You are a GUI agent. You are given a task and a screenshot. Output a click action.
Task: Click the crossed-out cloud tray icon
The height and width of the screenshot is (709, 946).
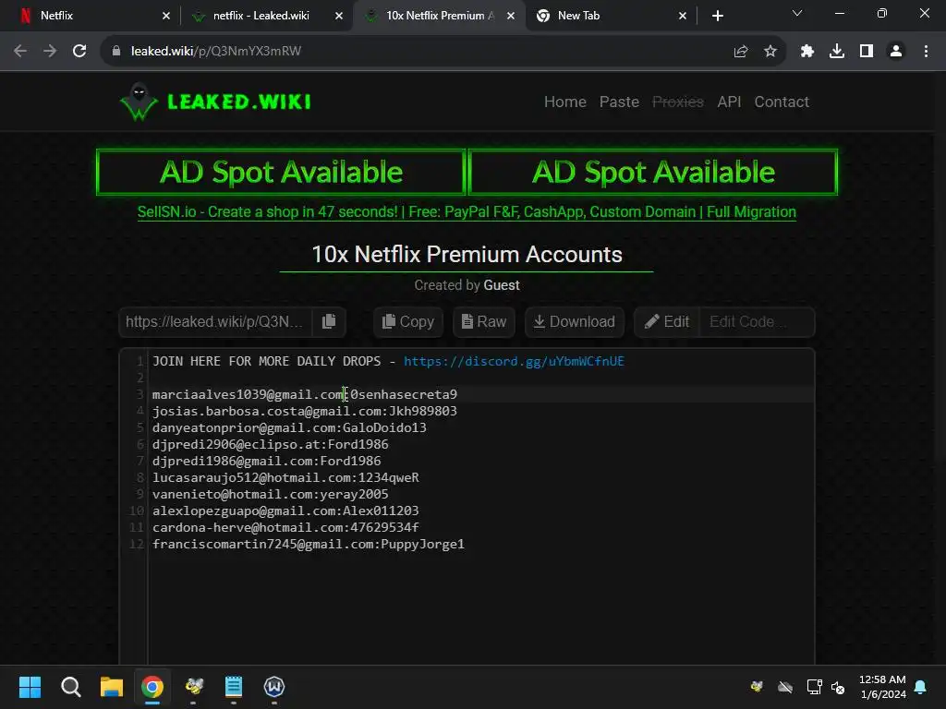785,687
